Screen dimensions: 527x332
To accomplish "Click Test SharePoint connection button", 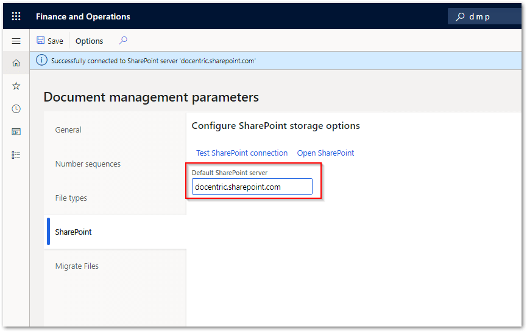I will [x=242, y=153].
